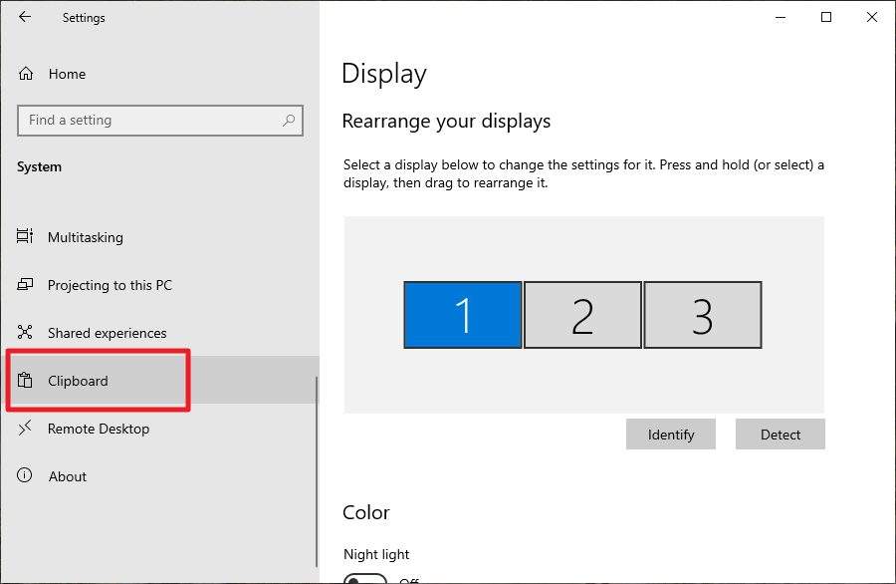Click the Find a setting field
The width and height of the screenshot is (896, 584).
pyautogui.click(x=139, y=120)
